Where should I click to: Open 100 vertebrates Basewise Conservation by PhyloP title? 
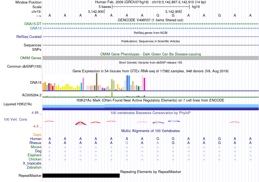coord(150,113)
